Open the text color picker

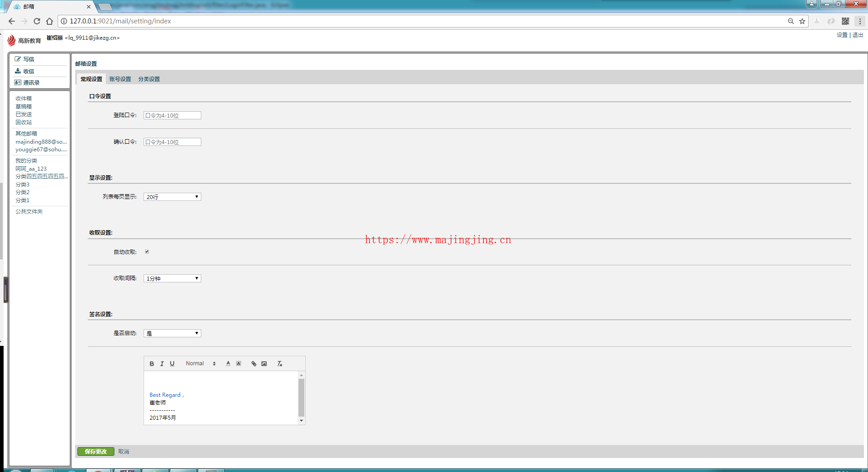(x=228, y=363)
